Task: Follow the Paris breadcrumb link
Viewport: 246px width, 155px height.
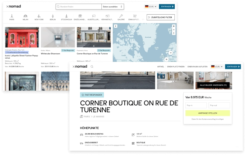Action: pyautogui.click(x=87, y=116)
